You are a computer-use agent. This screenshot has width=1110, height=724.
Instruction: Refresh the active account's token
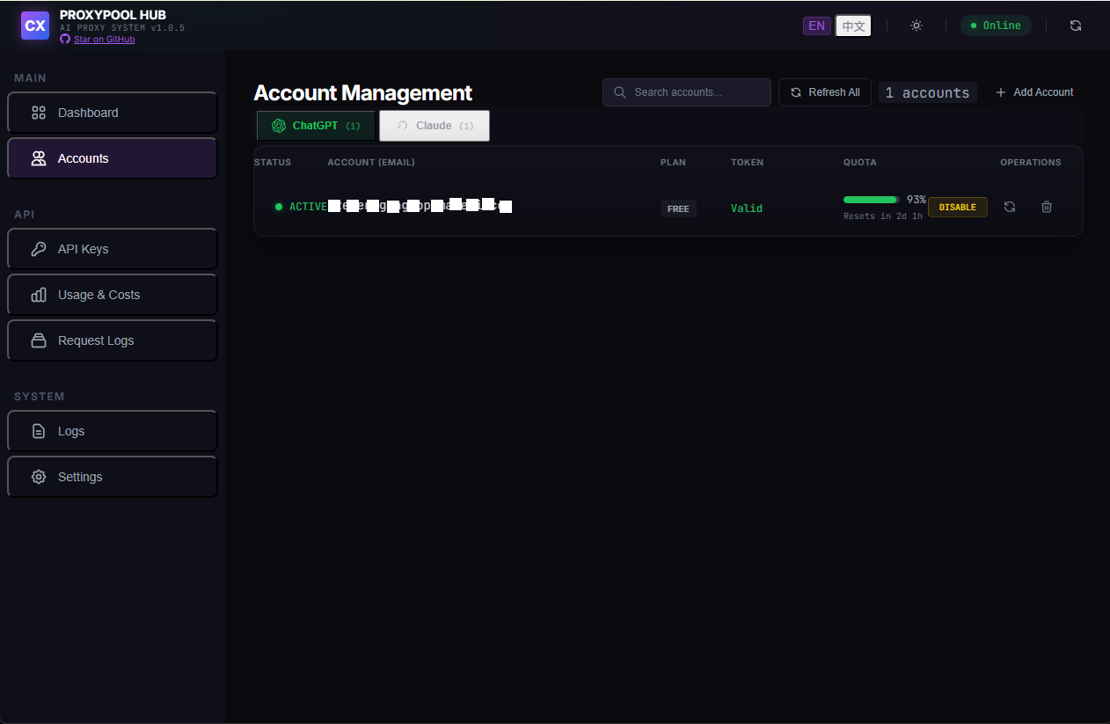coord(1010,207)
